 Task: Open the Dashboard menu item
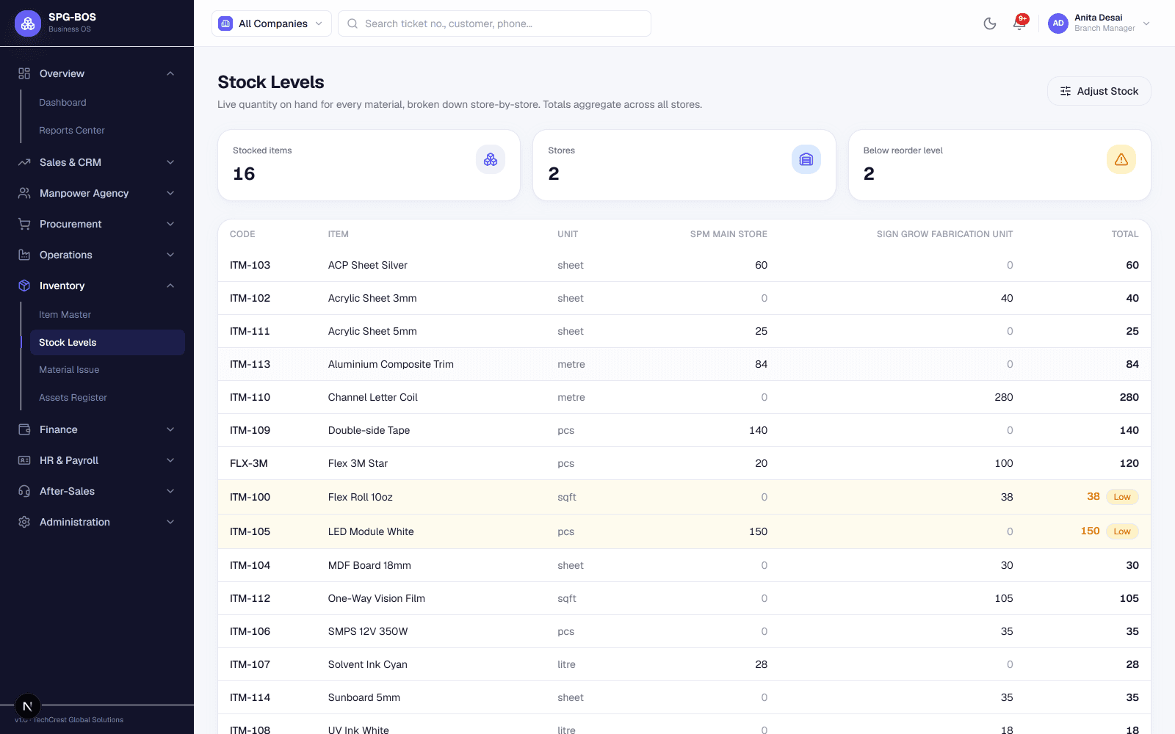pos(107,103)
